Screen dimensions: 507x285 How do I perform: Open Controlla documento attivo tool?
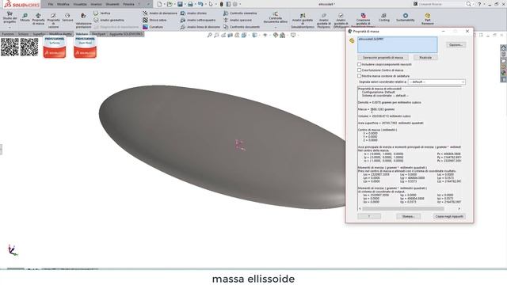pyautogui.click(x=275, y=17)
